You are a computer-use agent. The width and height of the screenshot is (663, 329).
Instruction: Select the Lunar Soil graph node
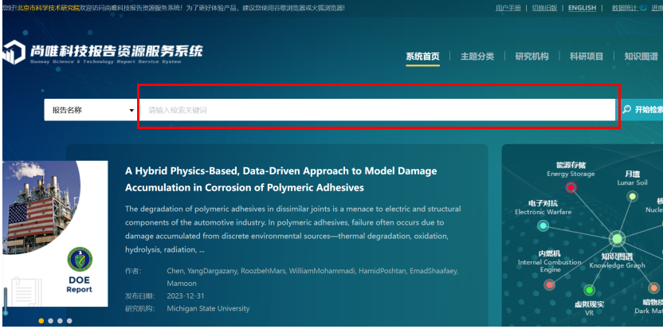pos(632,196)
